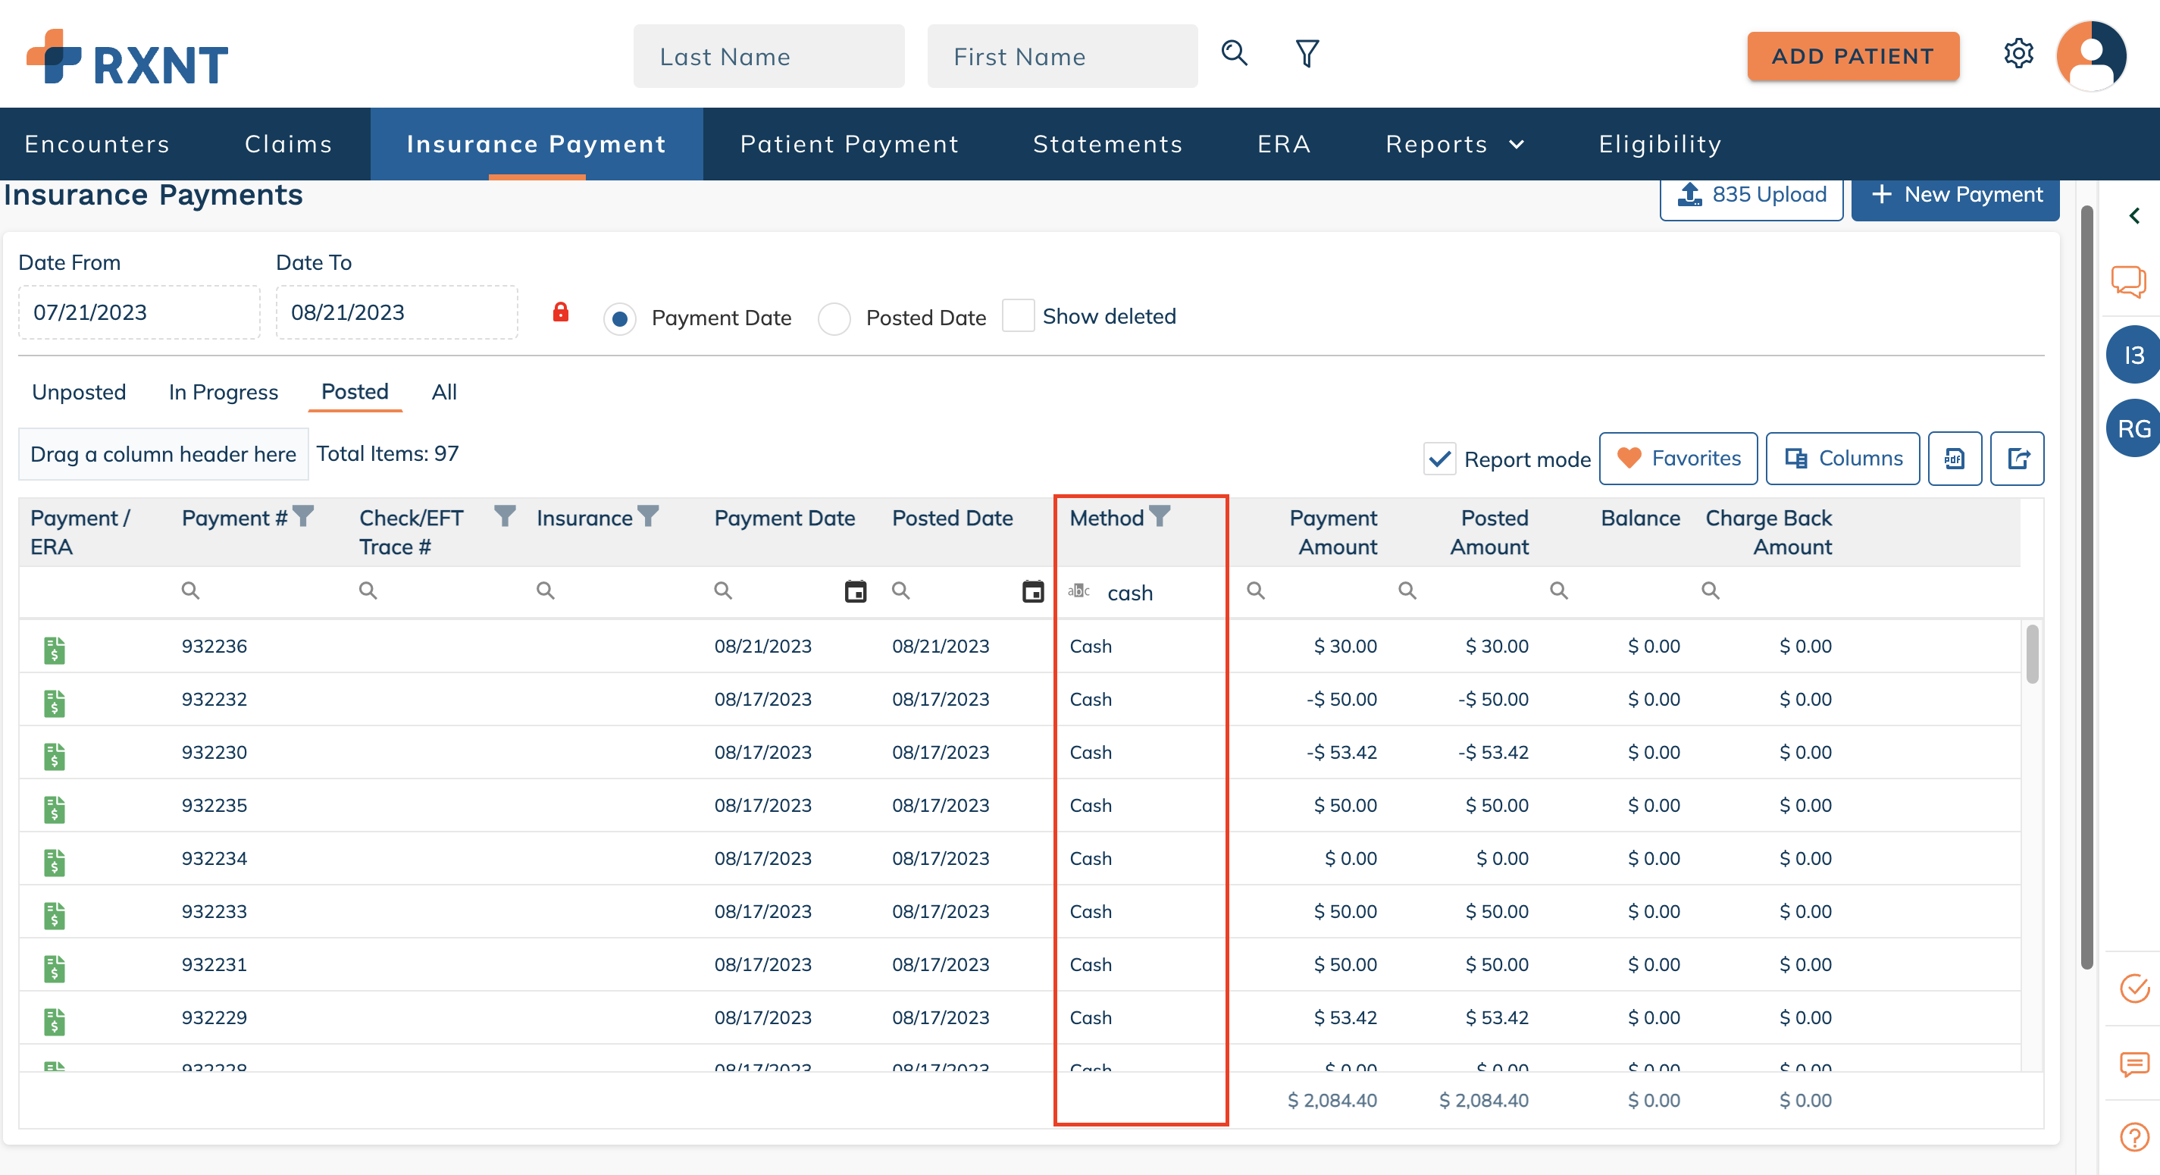Open the ERA tab
This screenshot has width=2160, height=1175.
click(1284, 144)
